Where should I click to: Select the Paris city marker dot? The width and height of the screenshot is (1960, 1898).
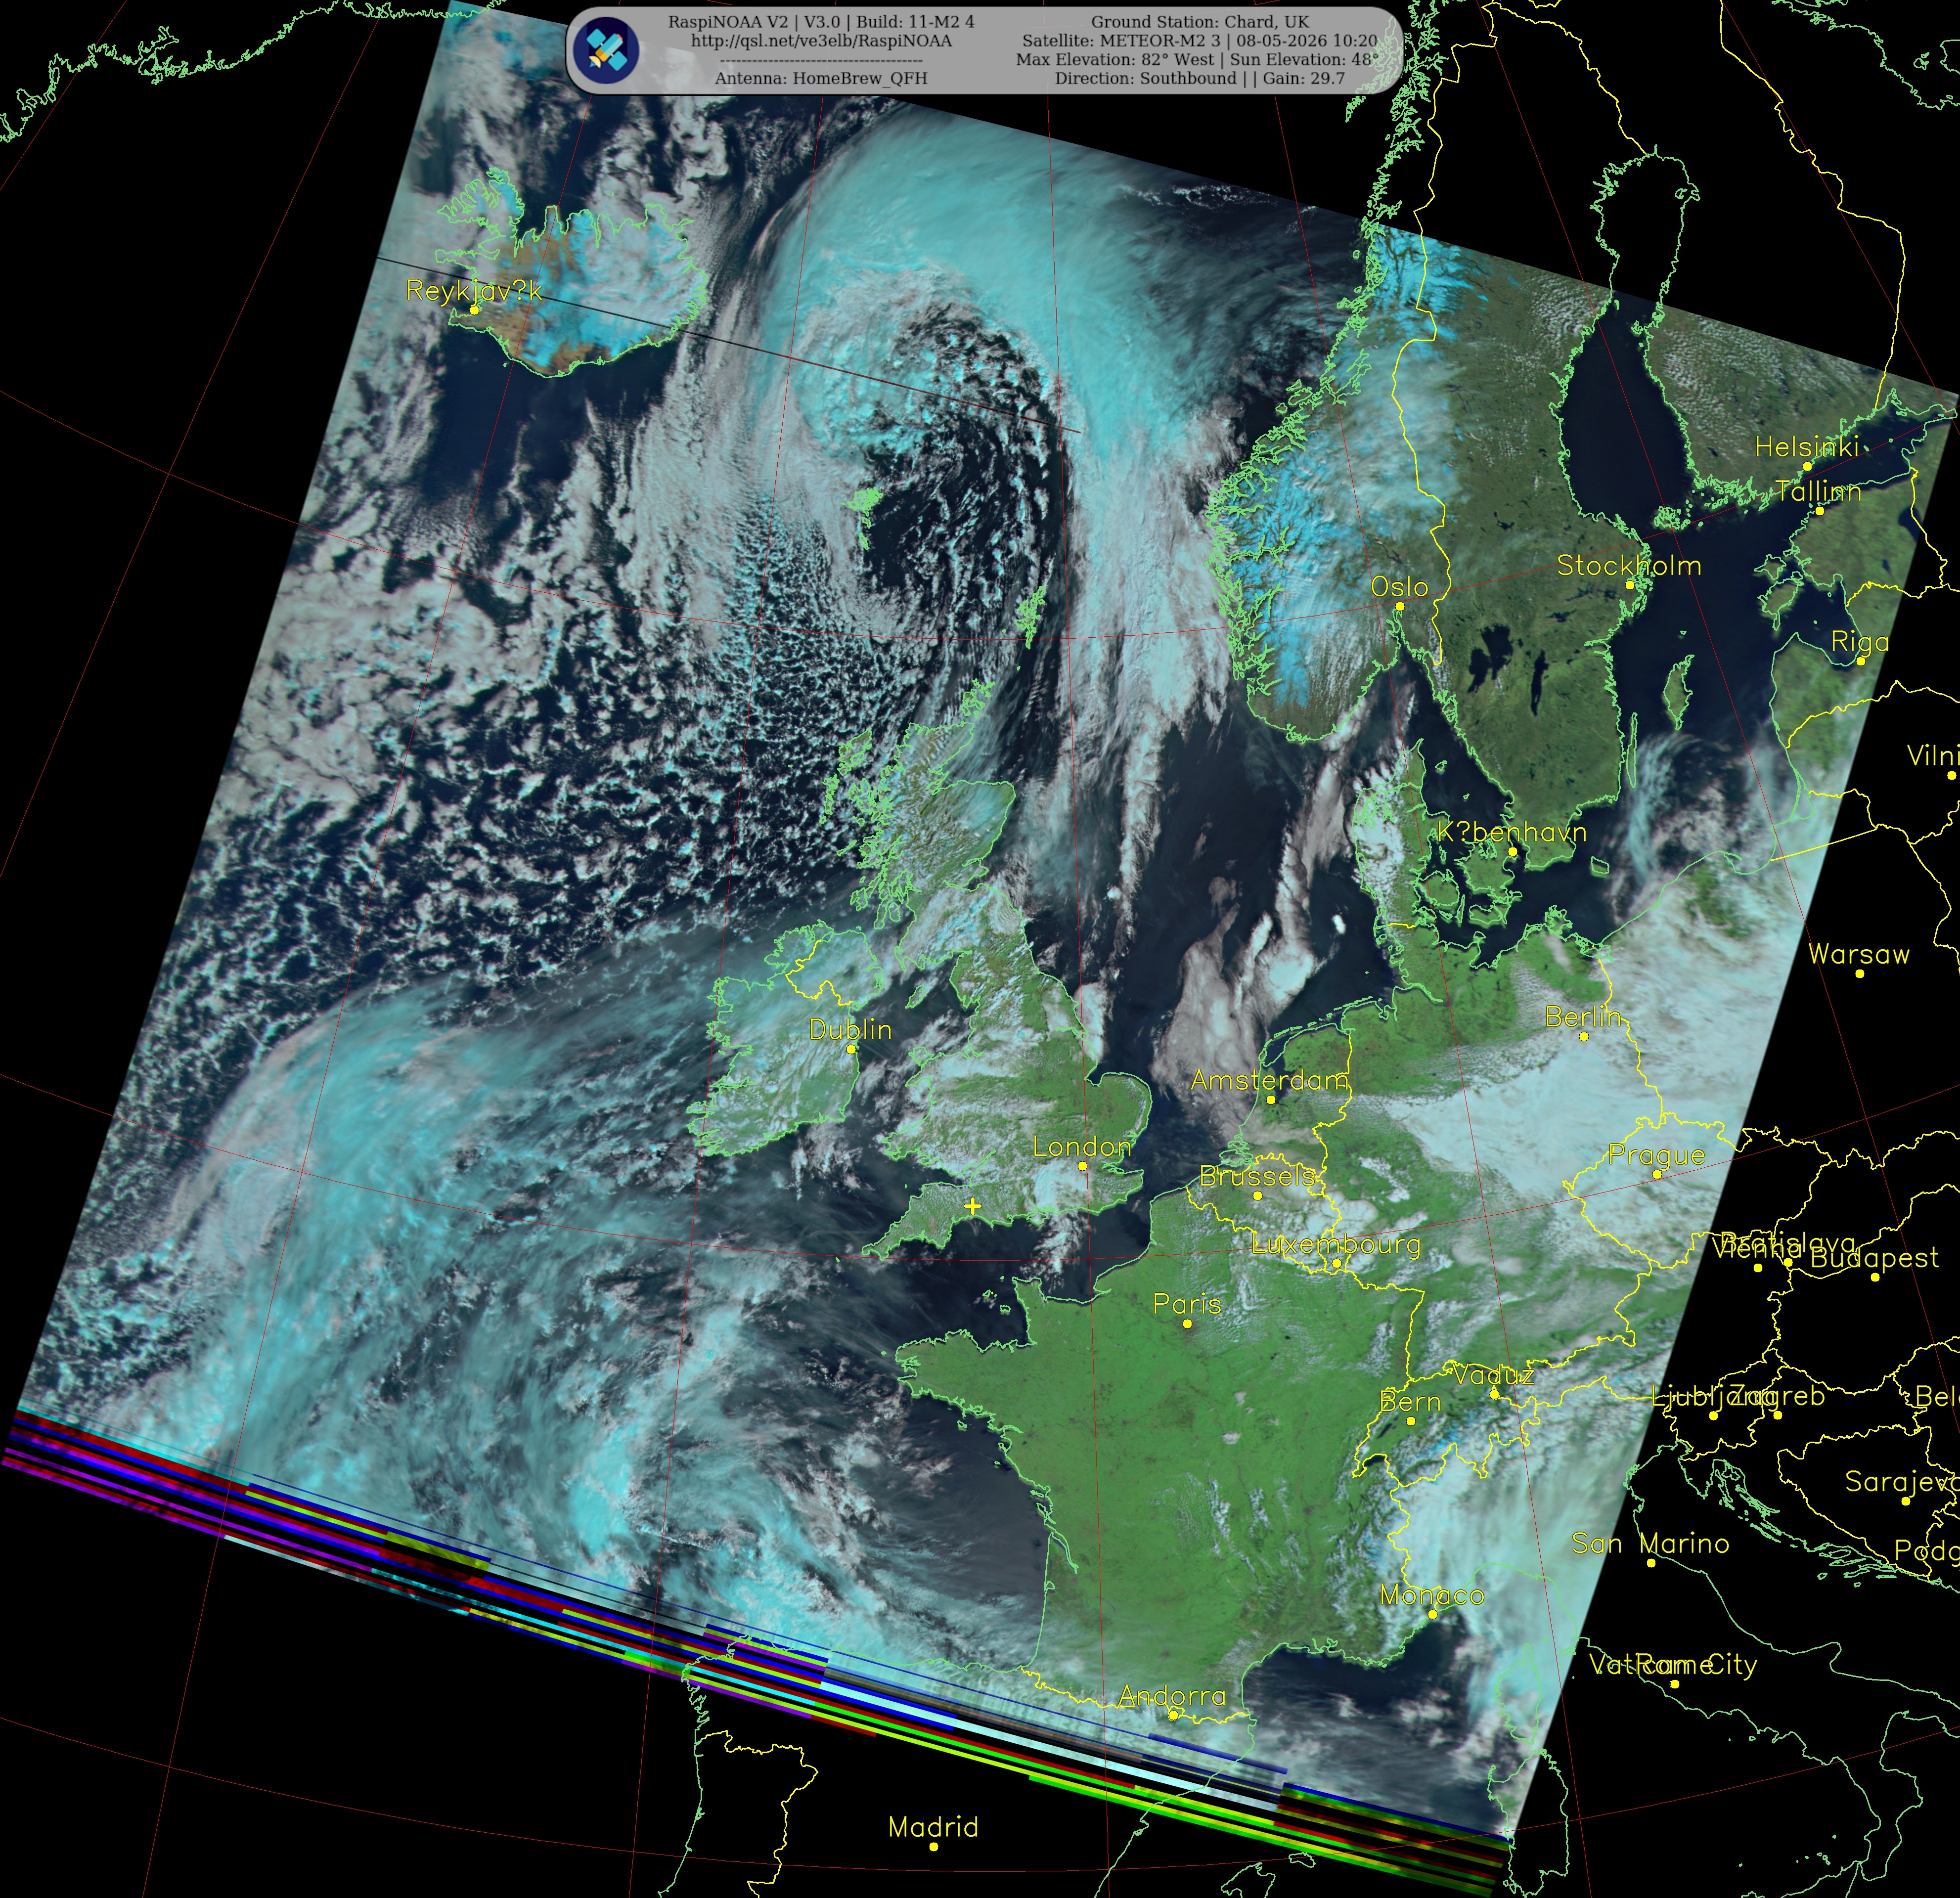pos(1187,1323)
